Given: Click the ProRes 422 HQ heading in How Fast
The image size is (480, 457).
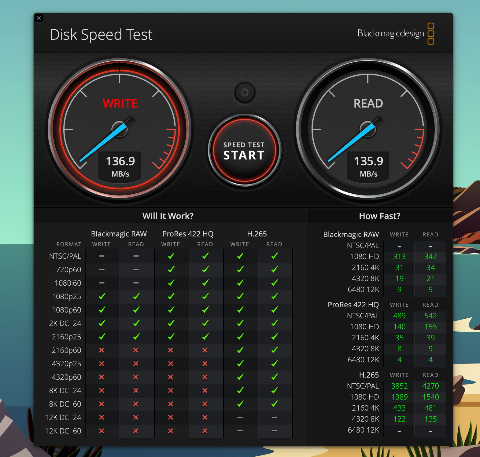Looking at the screenshot, I should coord(353,305).
